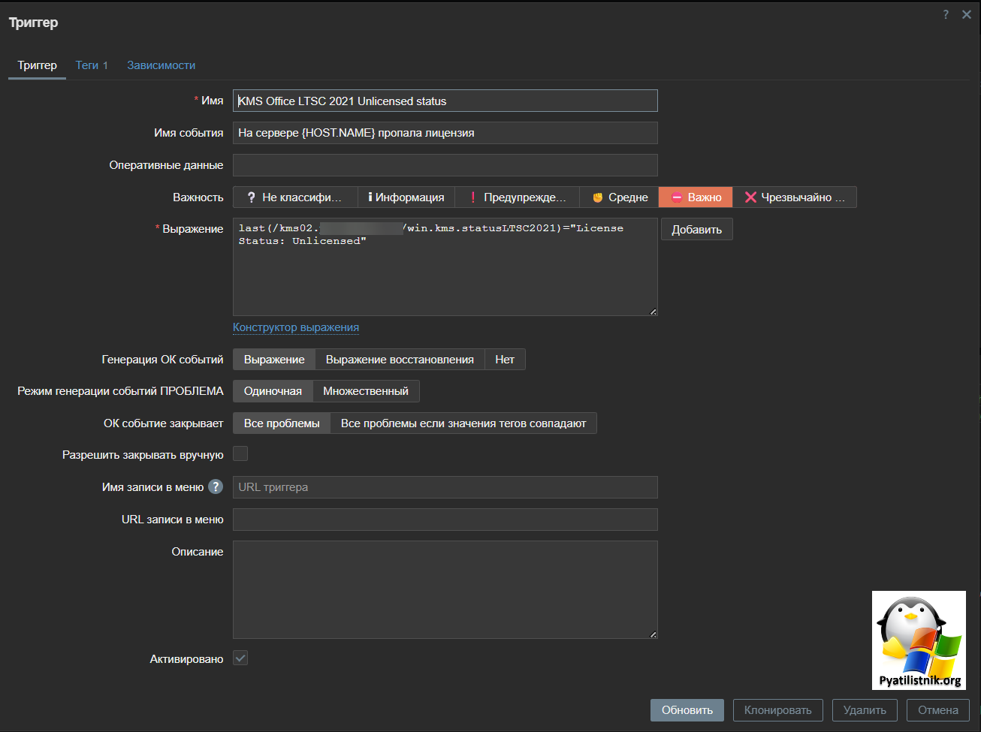Viewport: 981px width, 732px height.
Task: Set OK event generation to Выражение восстановления
Action: point(400,360)
